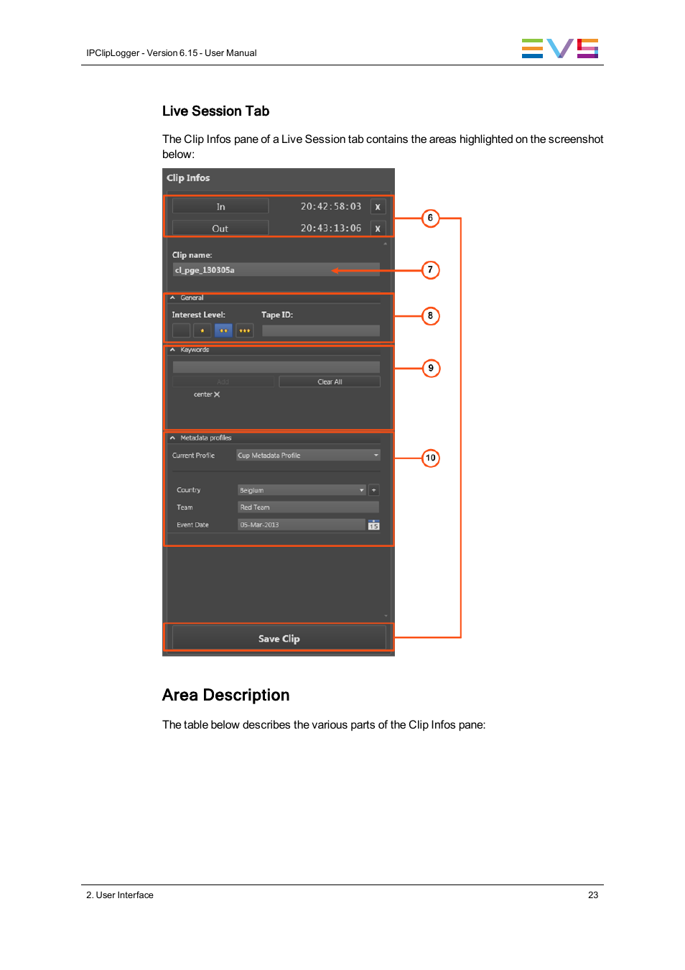Mark the Out point
The height and width of the screenshot is (970, 685).
220,228
